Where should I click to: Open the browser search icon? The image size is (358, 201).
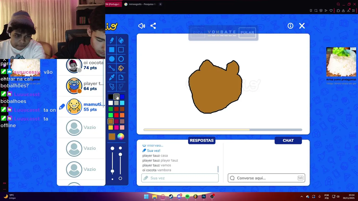tap(338, 4)
